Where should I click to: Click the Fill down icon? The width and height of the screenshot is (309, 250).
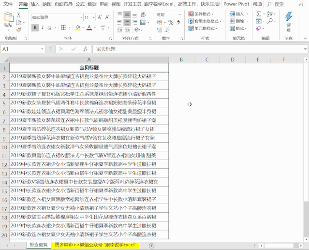tap(259, 21)
